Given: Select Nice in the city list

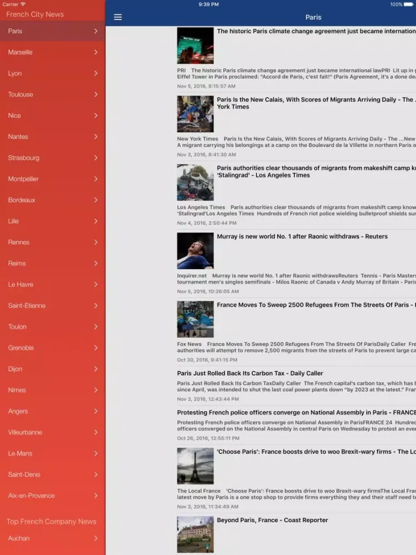Looking at the screenshot, I should click(x=53, y=115).
